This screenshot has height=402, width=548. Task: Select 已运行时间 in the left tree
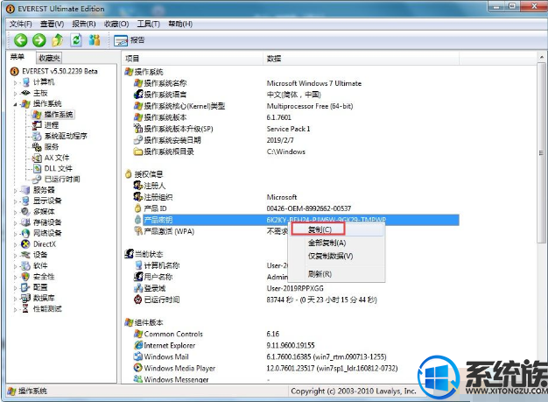point(56,180)
